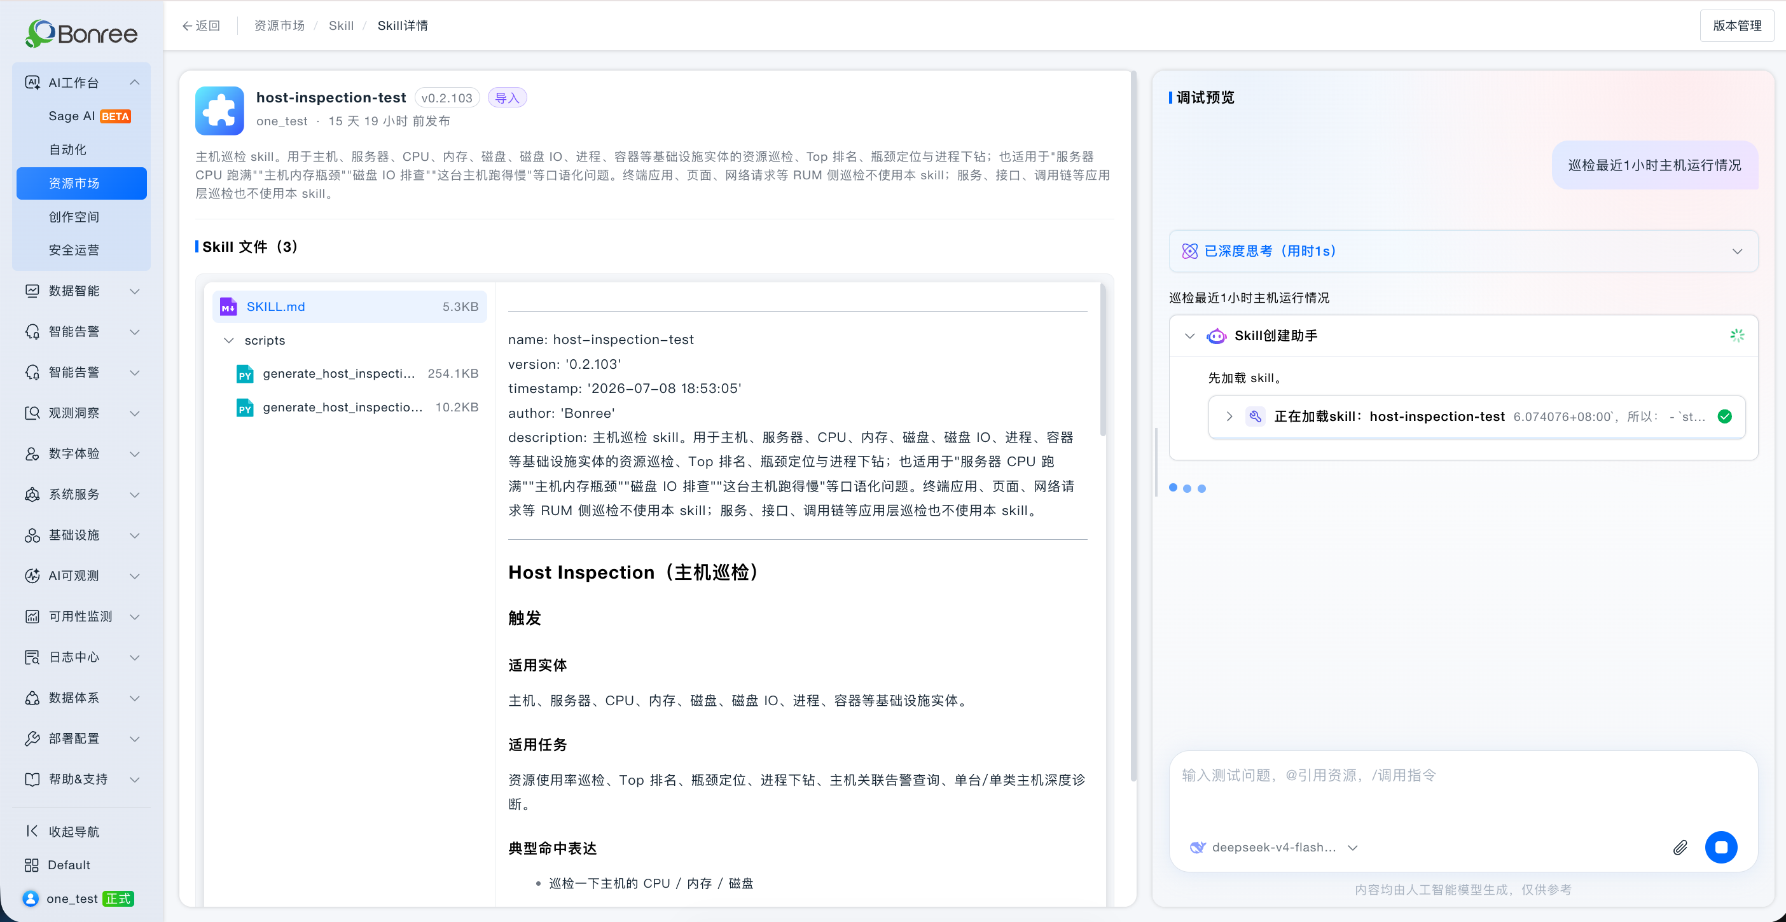
Task: Expand the 正在加载skill row arrow
Action: (x=1229, y=416)
